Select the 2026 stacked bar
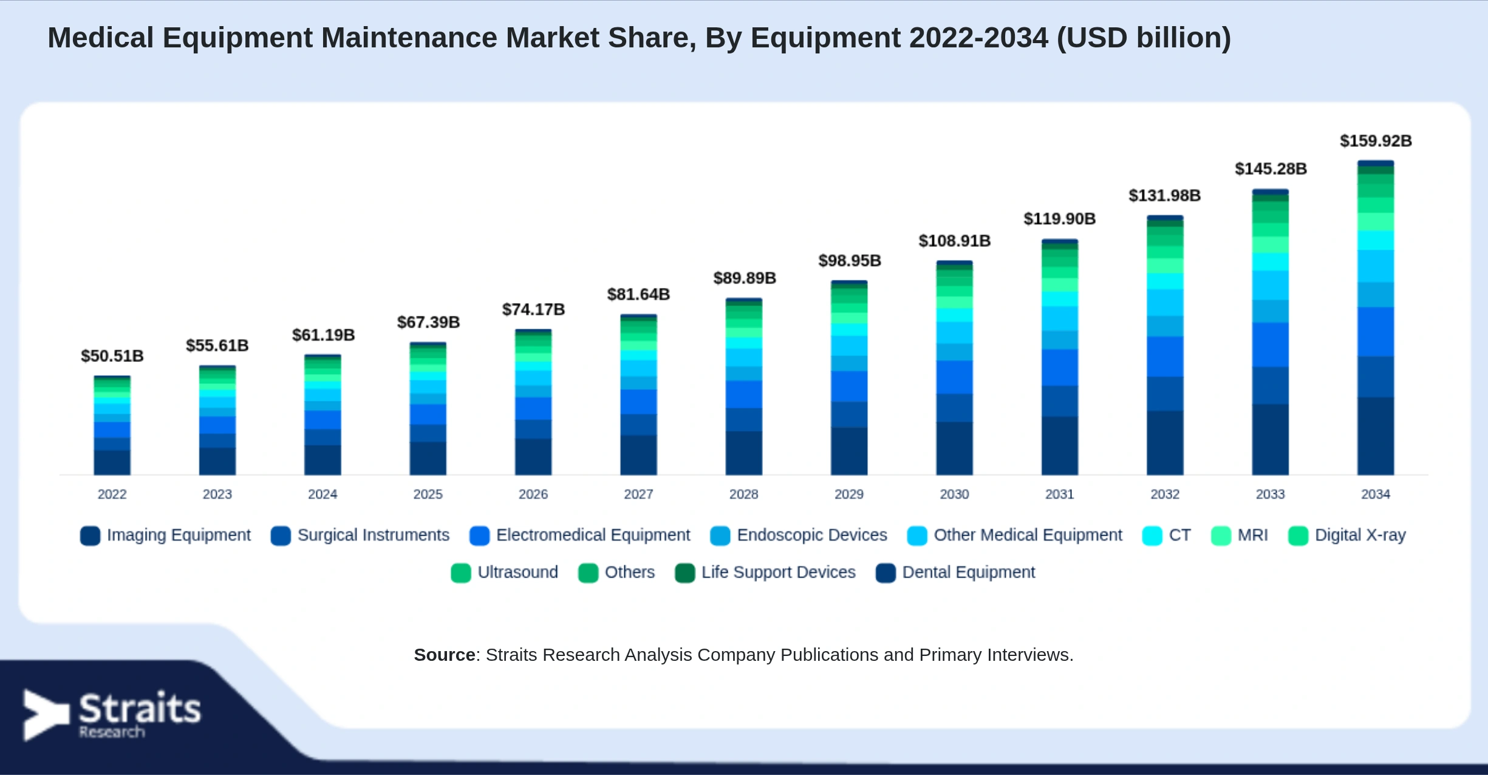This screenshot has height=775, width=1488. point(533,402)
